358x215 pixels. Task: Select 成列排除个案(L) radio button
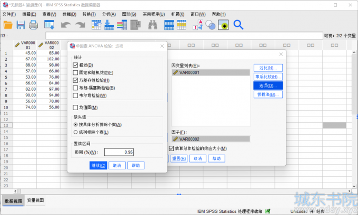point(76,132)
